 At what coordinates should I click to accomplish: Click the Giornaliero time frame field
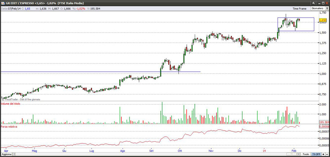[x=318, y=9]
